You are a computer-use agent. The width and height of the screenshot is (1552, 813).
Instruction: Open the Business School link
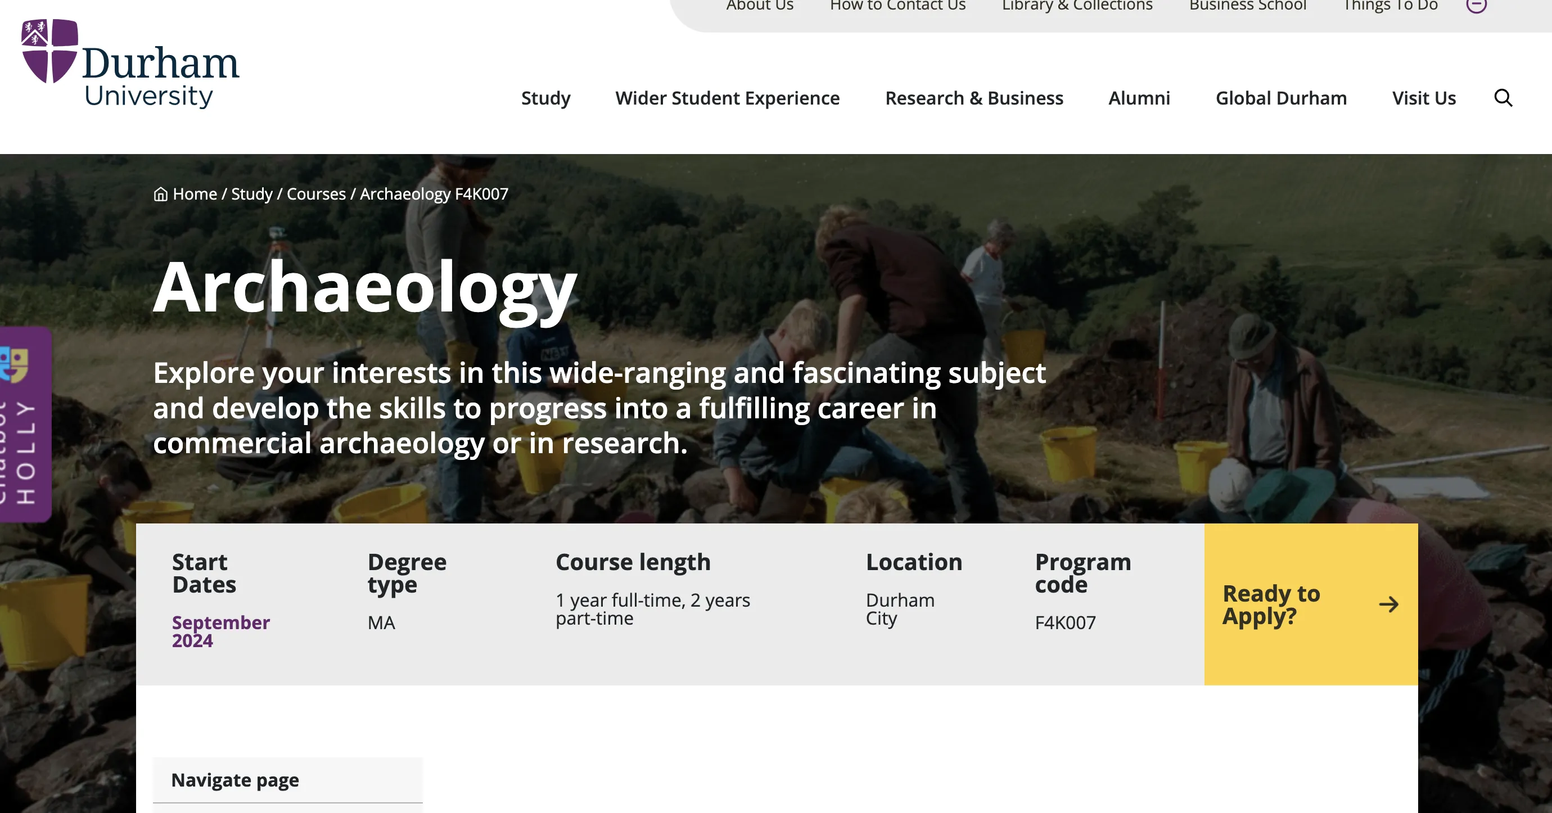pyautogui.click(x=1247, y=6)
